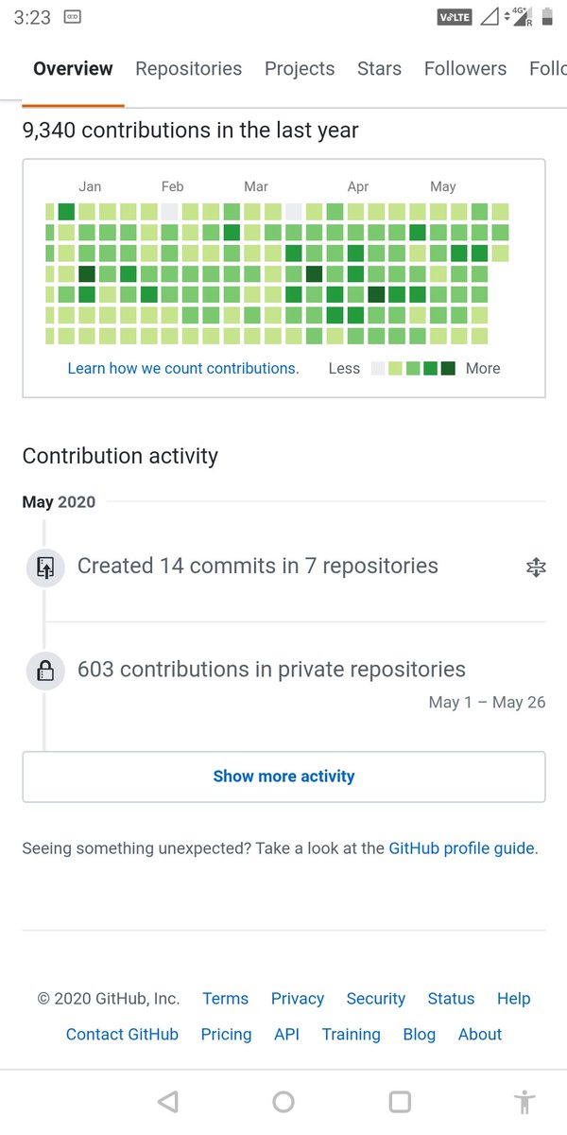The image size is (567, 1135).
Task: Open Learn how we count contributions link
Action: click(182, 369)
